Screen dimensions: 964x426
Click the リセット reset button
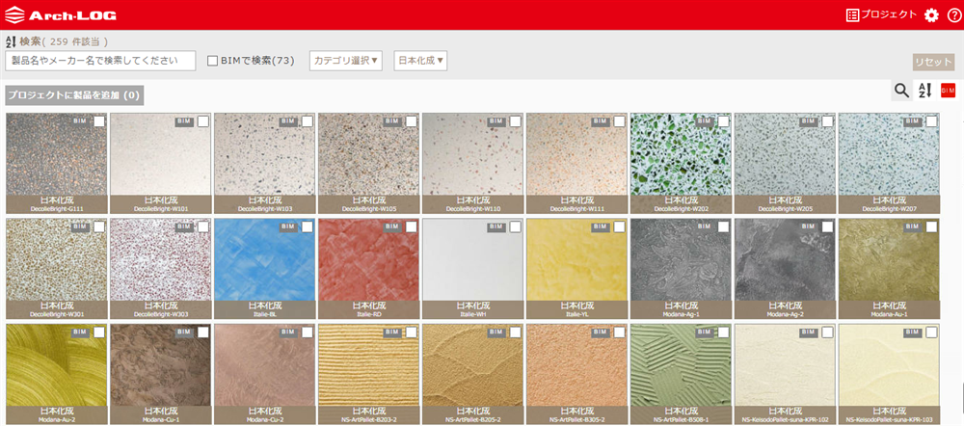(933, 62)
